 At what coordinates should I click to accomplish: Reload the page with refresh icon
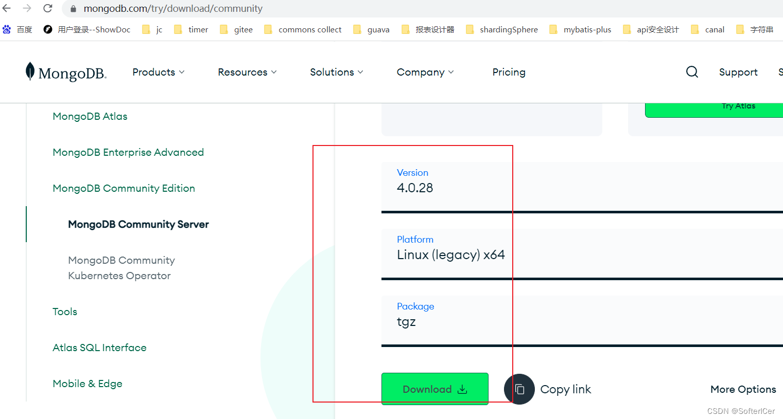click(x=48, y=8)
